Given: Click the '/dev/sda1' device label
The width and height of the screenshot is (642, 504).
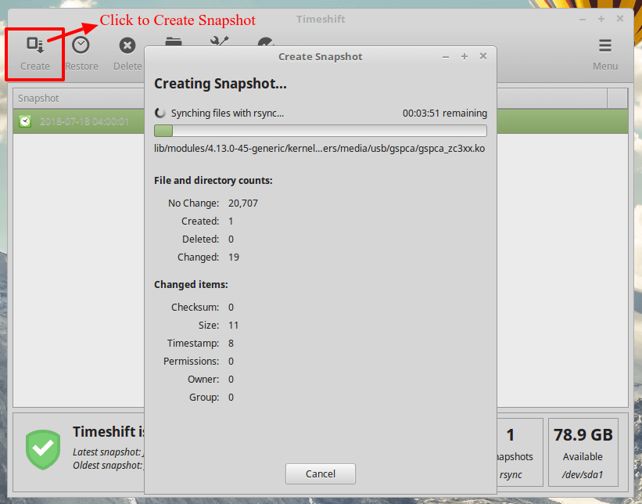Looking at the screenshot, I should pyautogui.click(x=583, y=475).
